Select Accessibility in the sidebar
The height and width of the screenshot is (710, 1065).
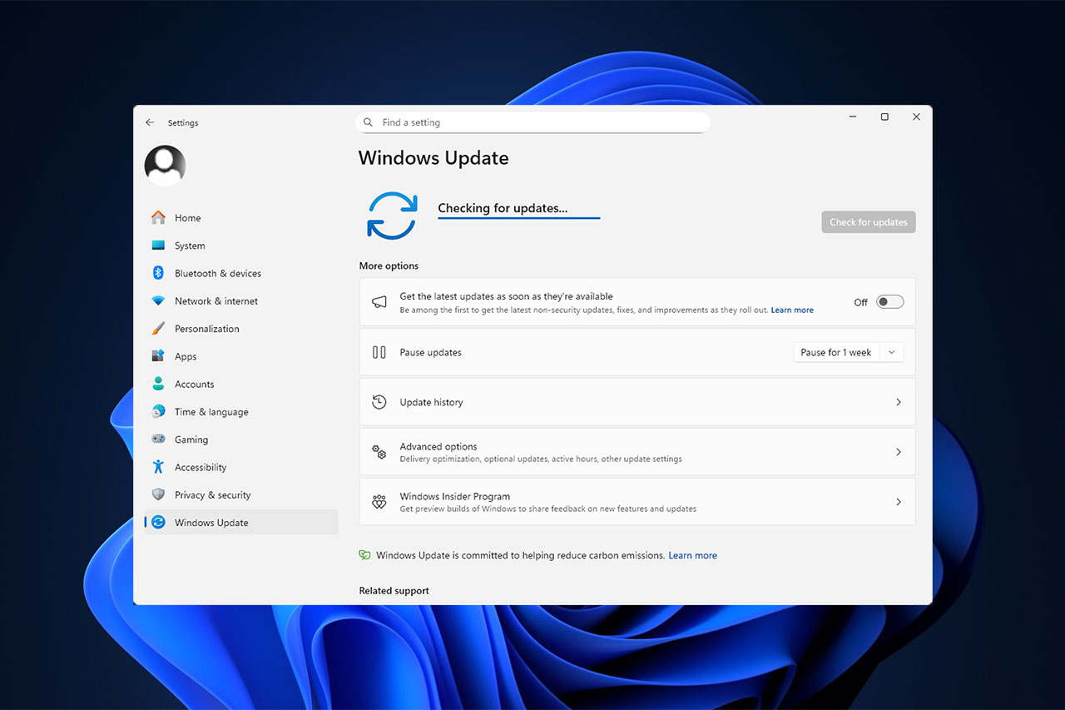tap(241, 467)
